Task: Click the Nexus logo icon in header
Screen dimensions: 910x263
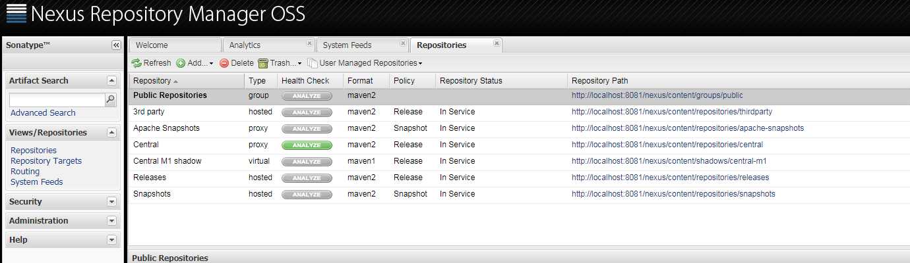Action: [16, 13]
